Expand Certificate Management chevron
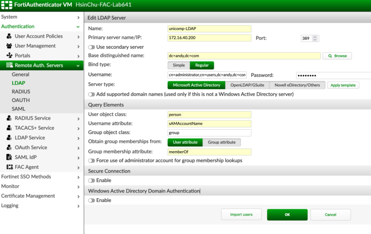This screenshot has height=234, width=371. 78,196
